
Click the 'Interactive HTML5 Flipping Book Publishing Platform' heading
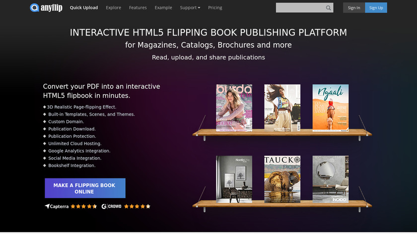coord(208,32)
